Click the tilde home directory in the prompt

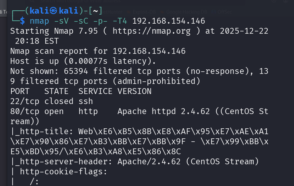point(96,11)
